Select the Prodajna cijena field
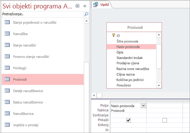 pyautogui.click(x=131, y=63)
